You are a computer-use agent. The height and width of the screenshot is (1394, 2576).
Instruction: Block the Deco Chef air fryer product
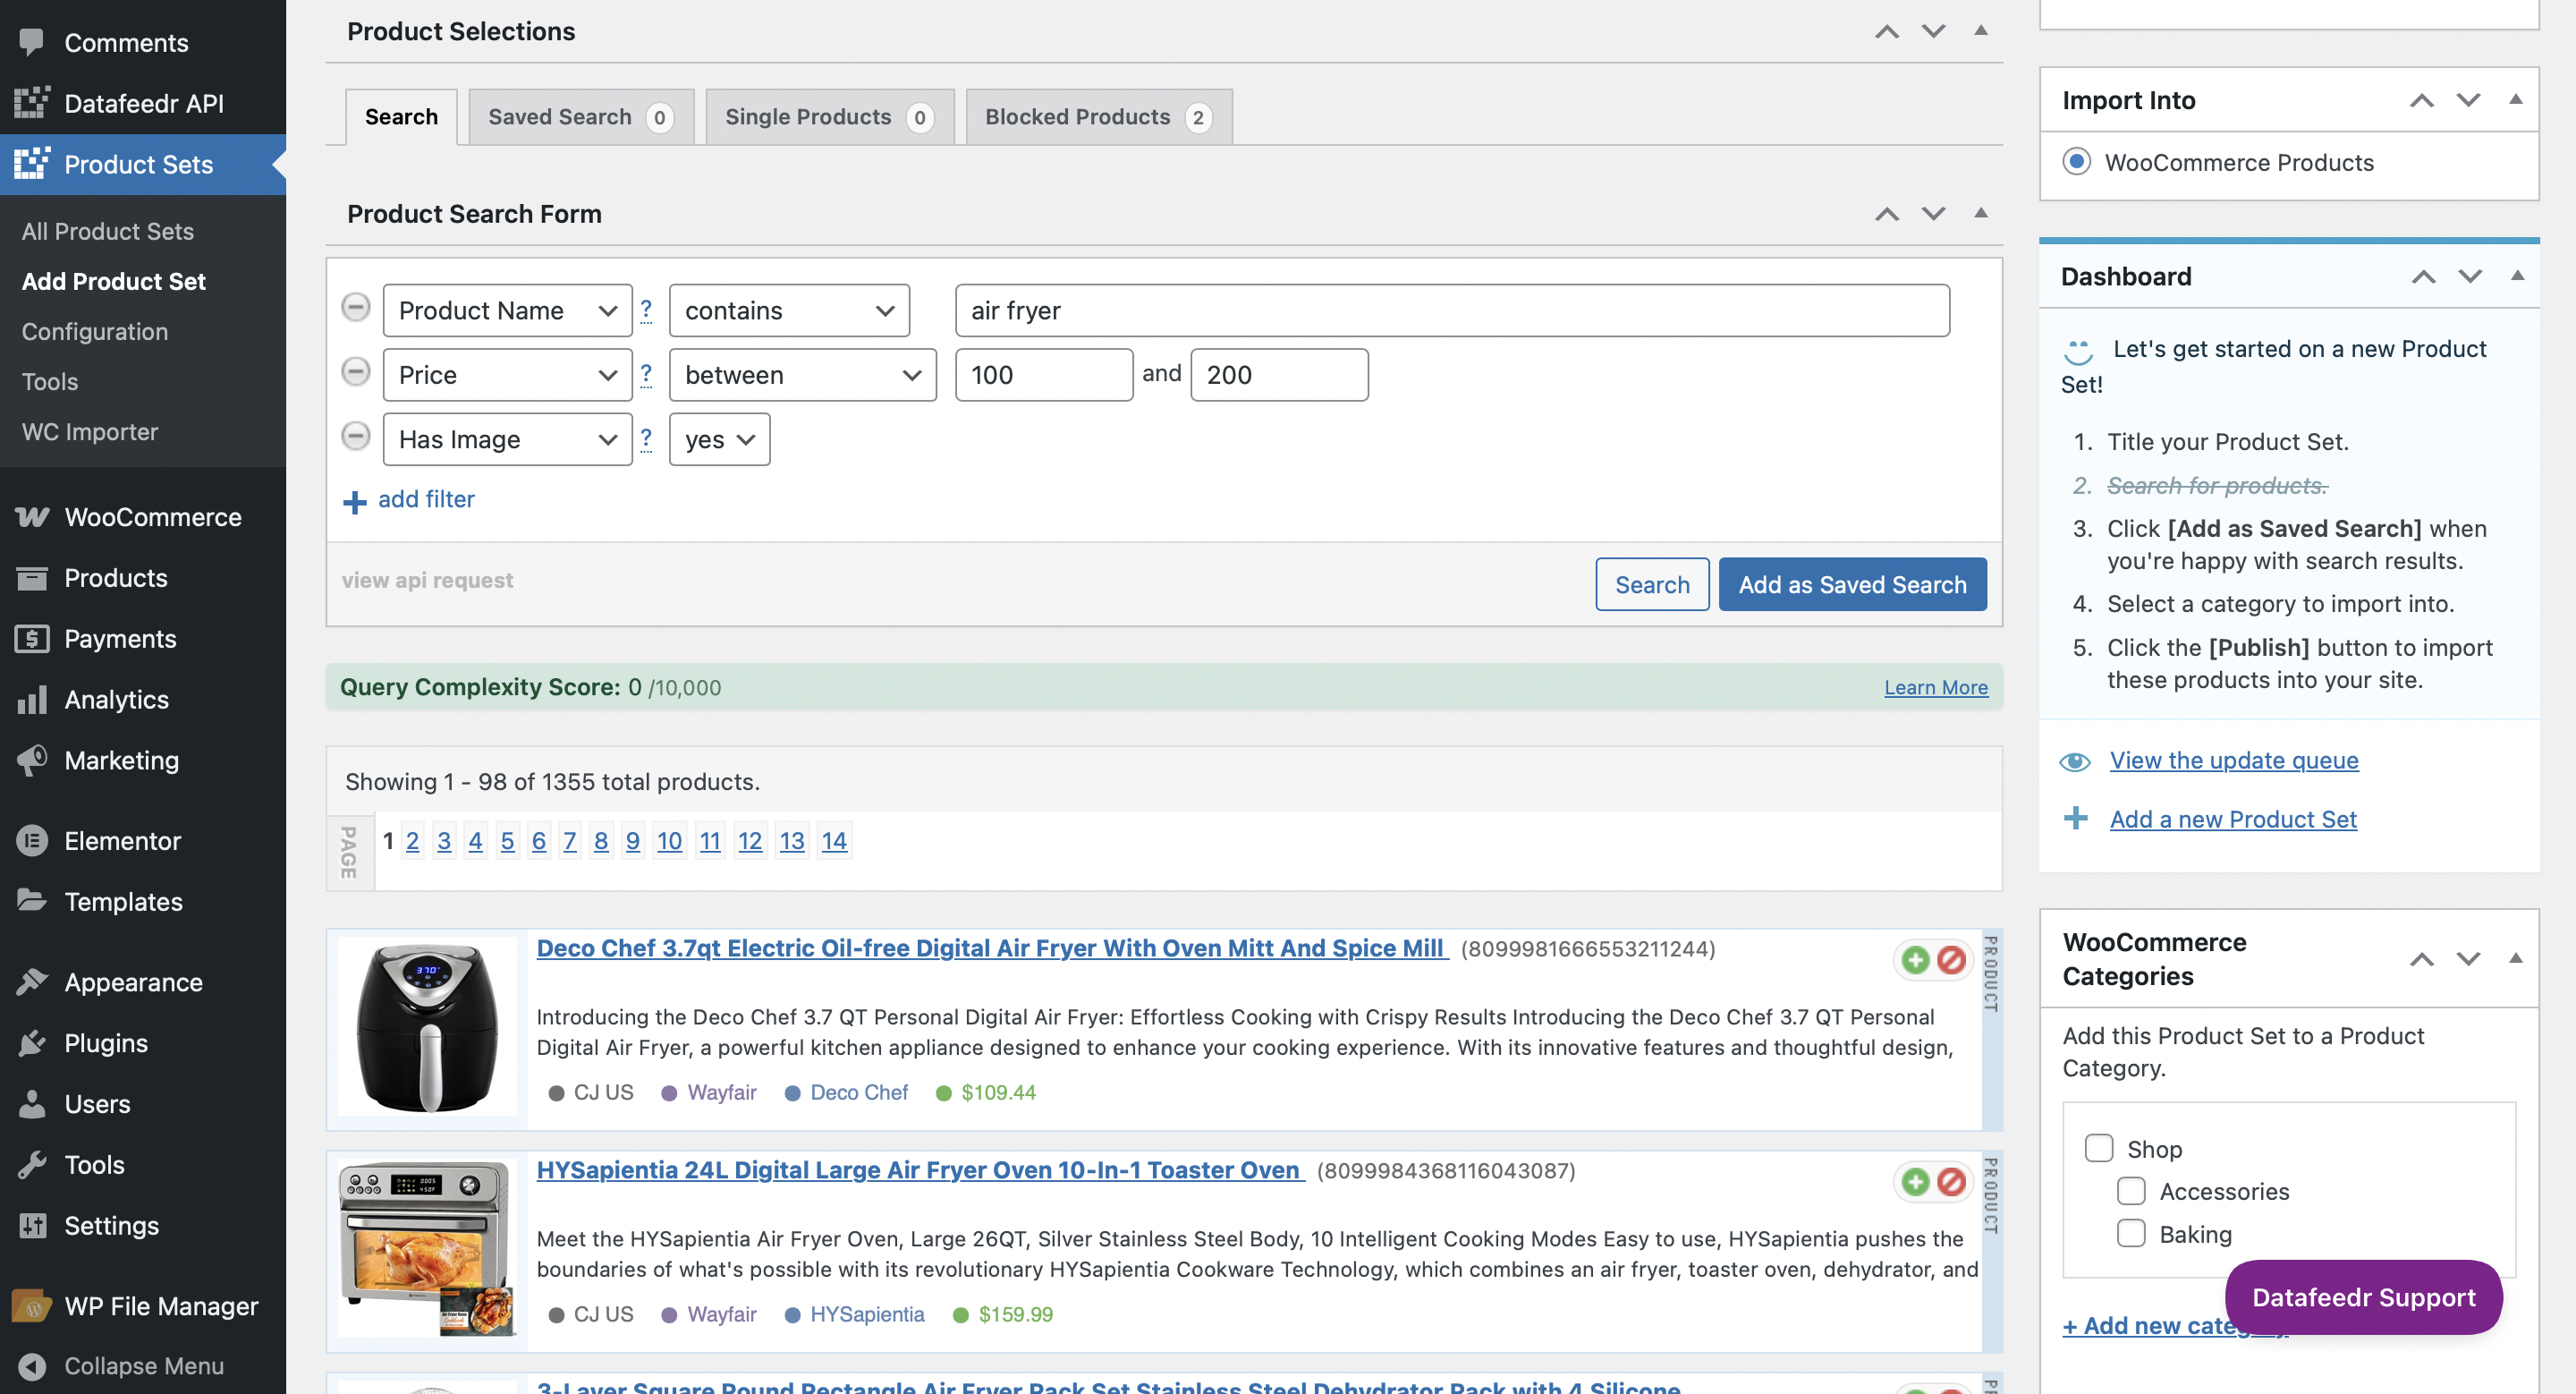pos(1951,960)
